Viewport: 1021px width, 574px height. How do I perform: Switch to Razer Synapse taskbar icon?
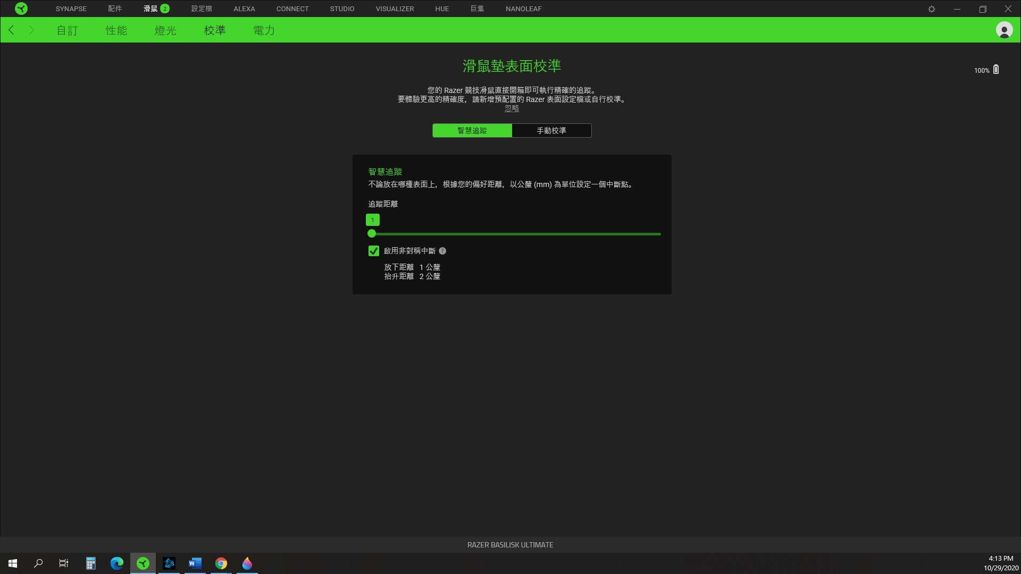[x=143, y=563]
